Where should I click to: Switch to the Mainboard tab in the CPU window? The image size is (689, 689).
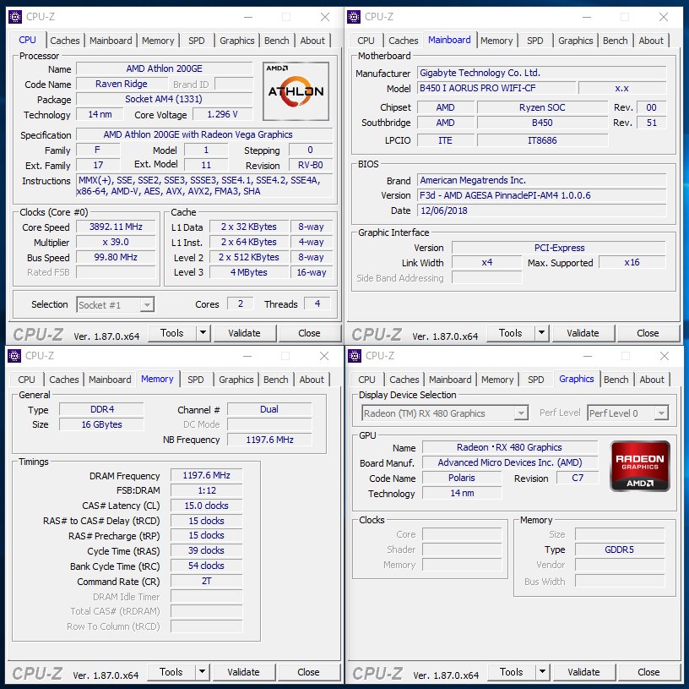click(111, 41)
